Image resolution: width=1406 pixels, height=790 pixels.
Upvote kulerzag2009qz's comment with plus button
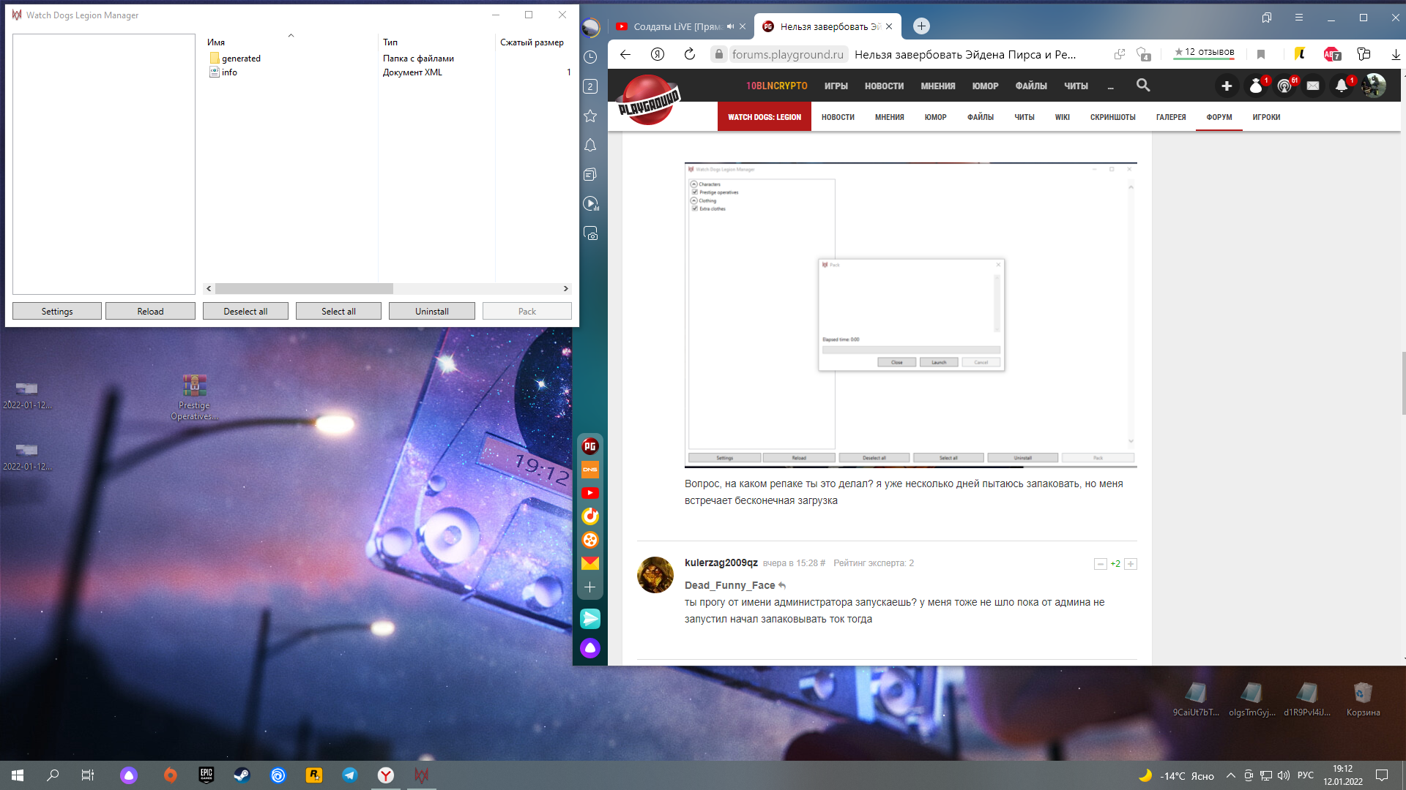[x=1131, y=564]
